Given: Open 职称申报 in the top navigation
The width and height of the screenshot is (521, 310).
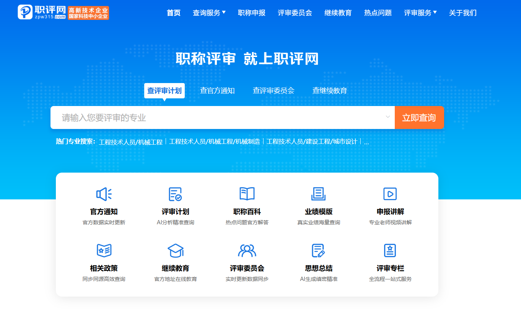Looking at the screenshot, I should point(251,13).
